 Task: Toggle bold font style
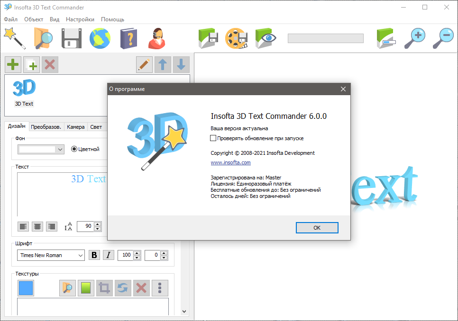pos(94,255)
